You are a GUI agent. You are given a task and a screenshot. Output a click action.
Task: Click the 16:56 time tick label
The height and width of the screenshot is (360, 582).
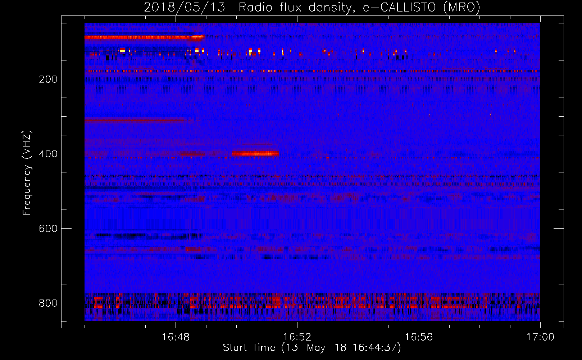pos(419,337)
